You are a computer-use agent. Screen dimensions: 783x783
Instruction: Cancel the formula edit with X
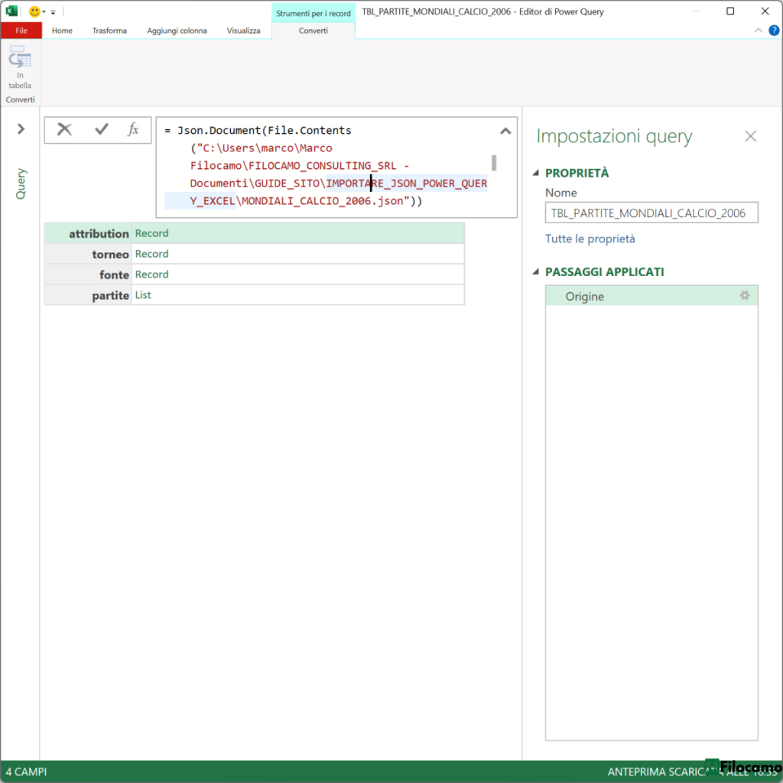click(64, 130)
